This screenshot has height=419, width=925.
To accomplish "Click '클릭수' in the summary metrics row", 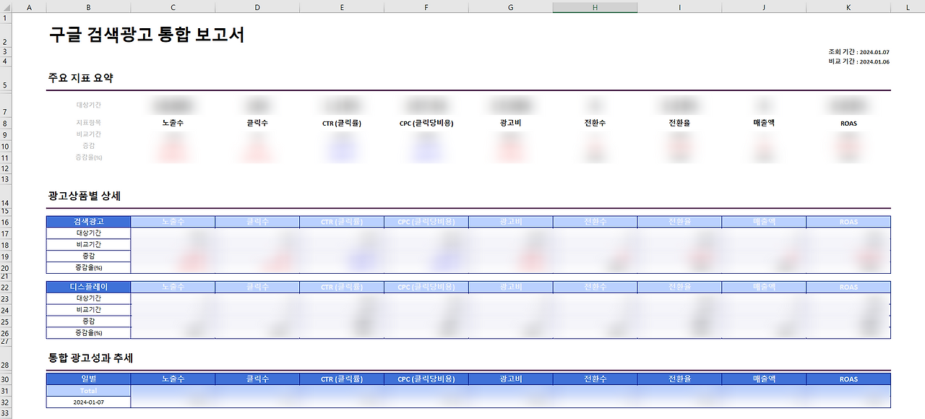I will [257, 123].
